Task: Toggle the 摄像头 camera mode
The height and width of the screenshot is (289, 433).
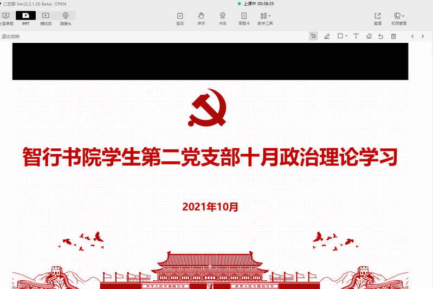Action: tap(66, 18)
